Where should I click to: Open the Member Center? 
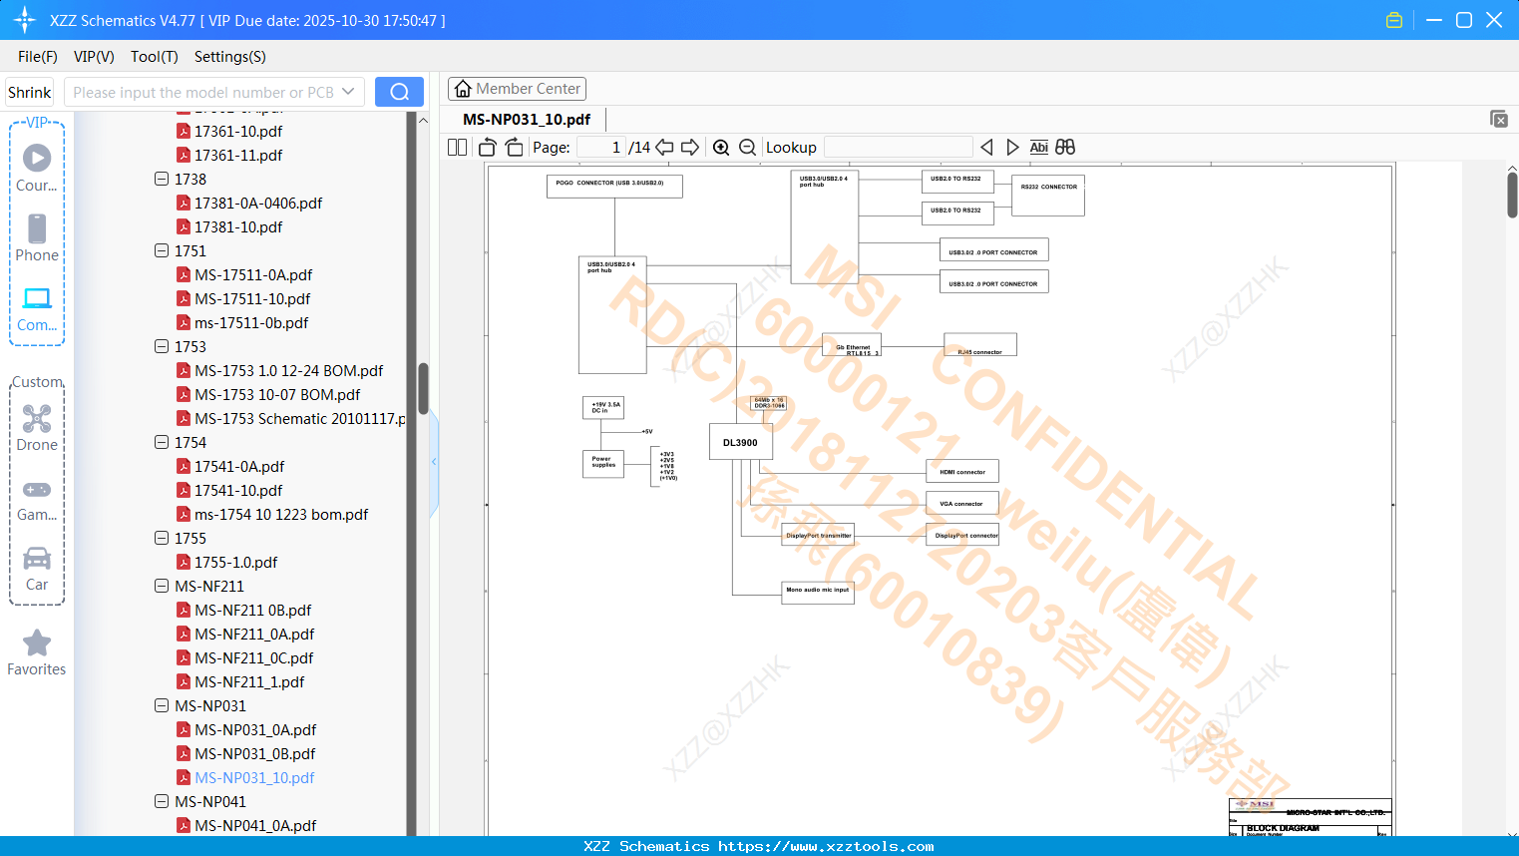517,89
